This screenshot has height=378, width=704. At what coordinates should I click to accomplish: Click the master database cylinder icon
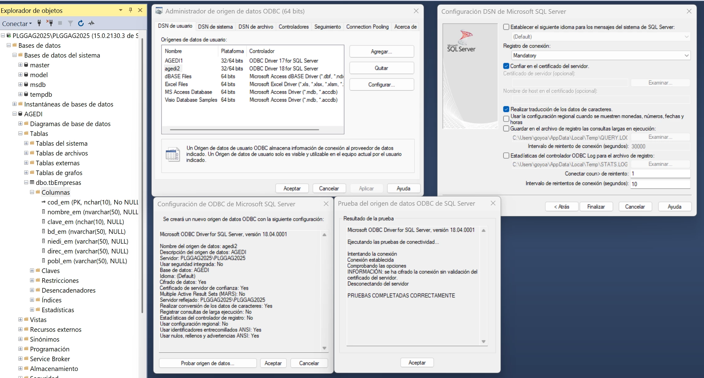26,65
